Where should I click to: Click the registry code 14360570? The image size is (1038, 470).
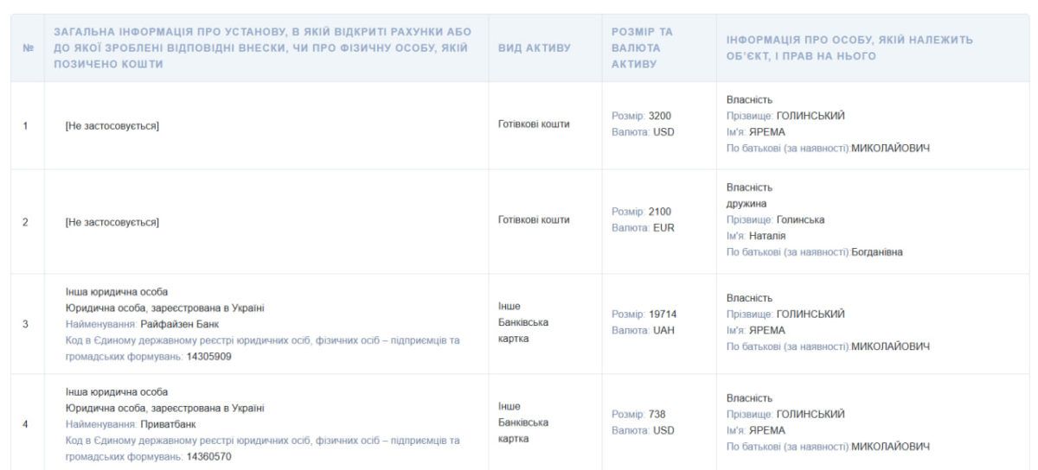point(210,456)
